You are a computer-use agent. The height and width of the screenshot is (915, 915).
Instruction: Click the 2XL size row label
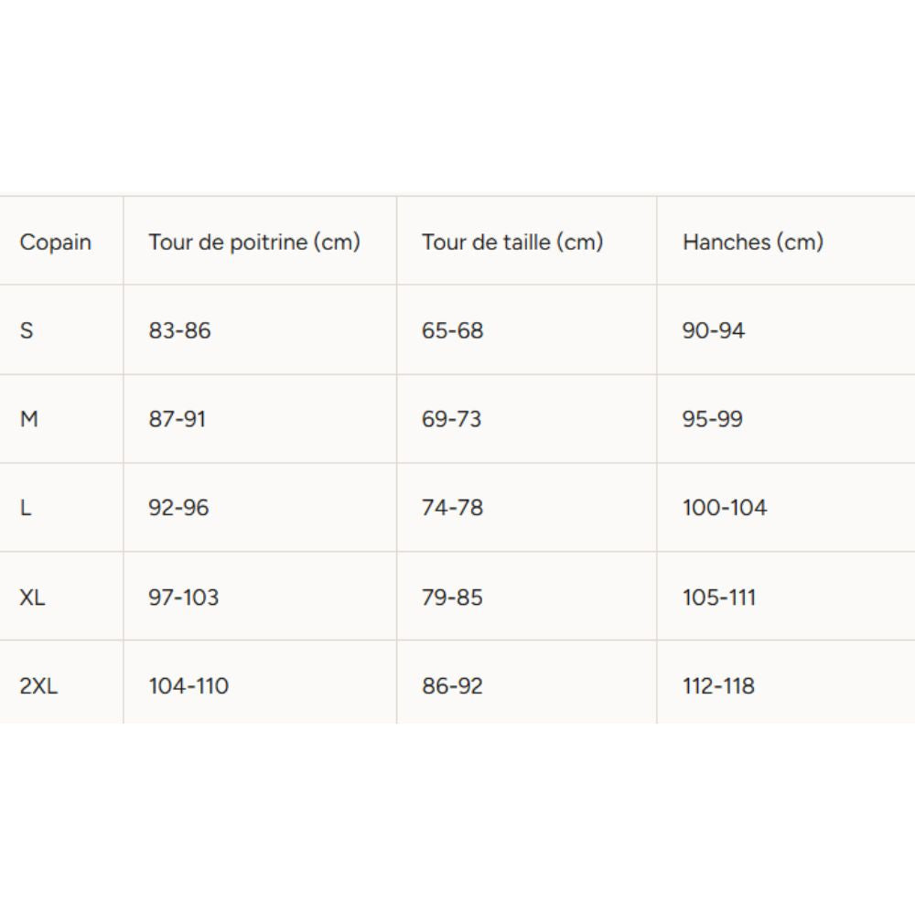[x=38, y=685]
